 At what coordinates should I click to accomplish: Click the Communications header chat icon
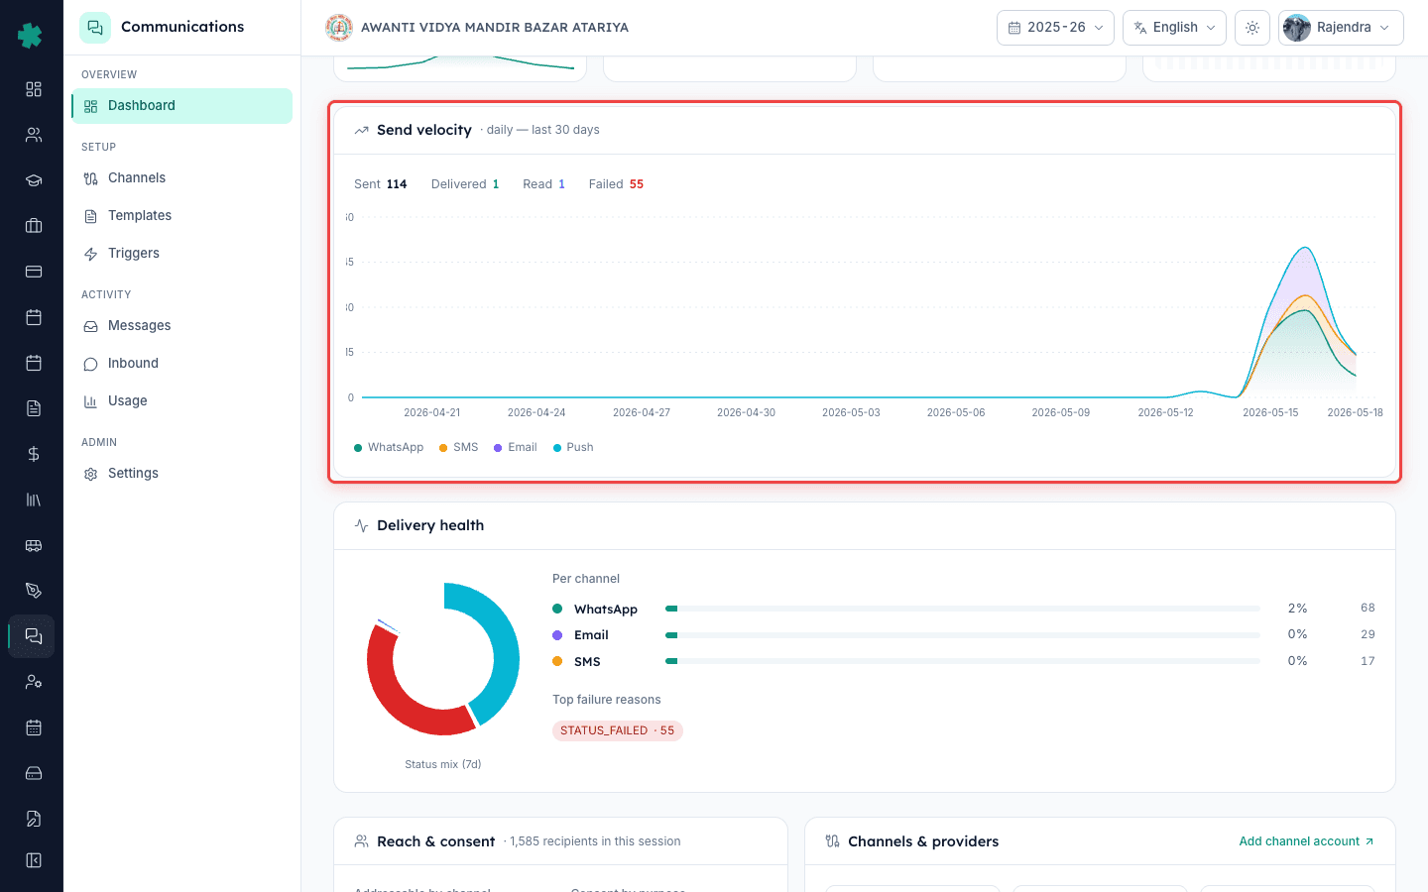[x=95, y=28]
